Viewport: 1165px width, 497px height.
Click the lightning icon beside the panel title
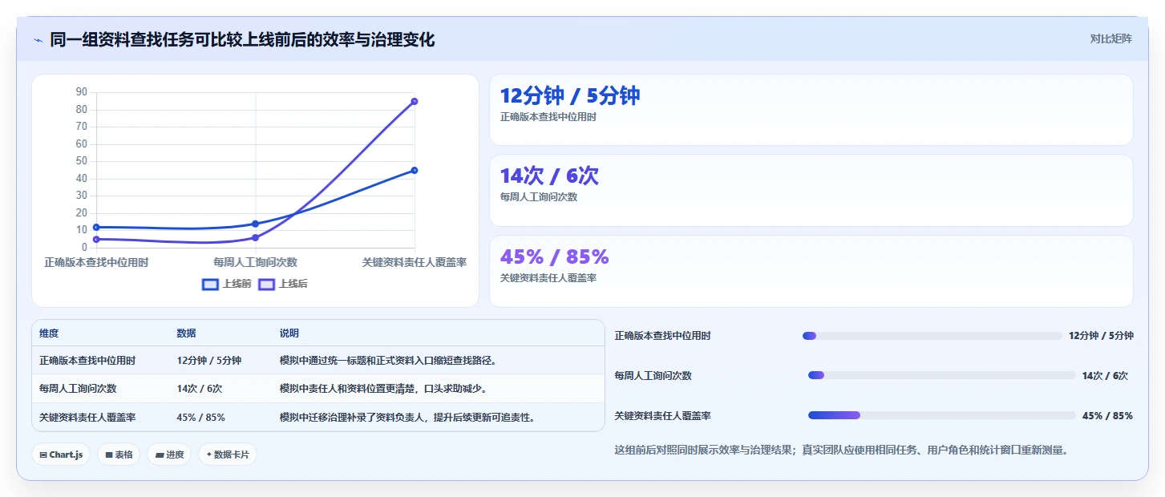pos(38,40)
